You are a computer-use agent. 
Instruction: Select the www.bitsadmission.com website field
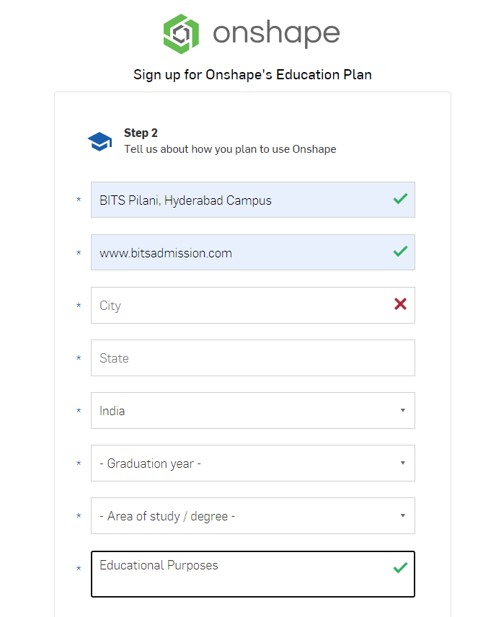pyautogui.click(x=253, y=252)
